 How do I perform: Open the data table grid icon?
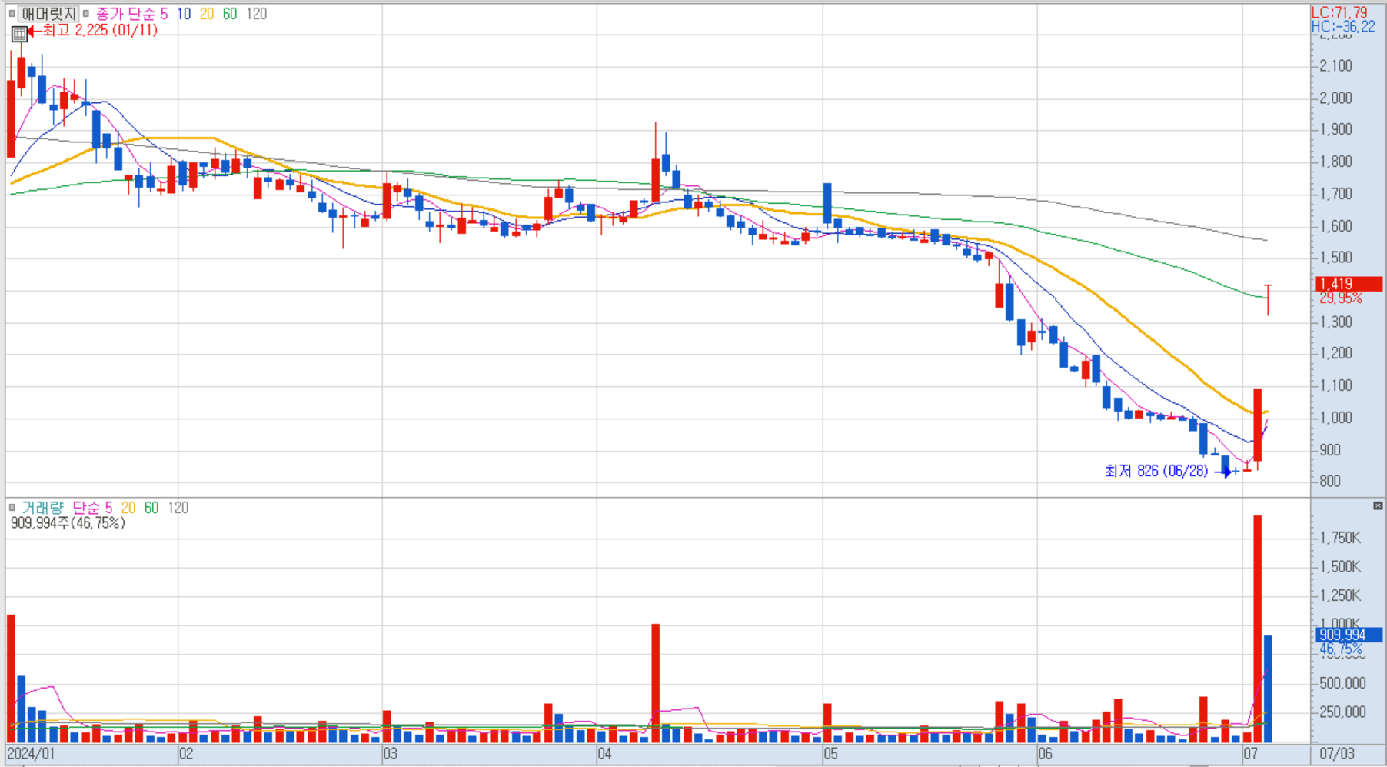tap(19, 33)
